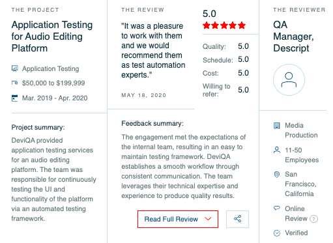Image resolution: width=333 pixels, height=243 pixels.
Task: Click the Application Testing presentation icon
Action: point(14,68)
